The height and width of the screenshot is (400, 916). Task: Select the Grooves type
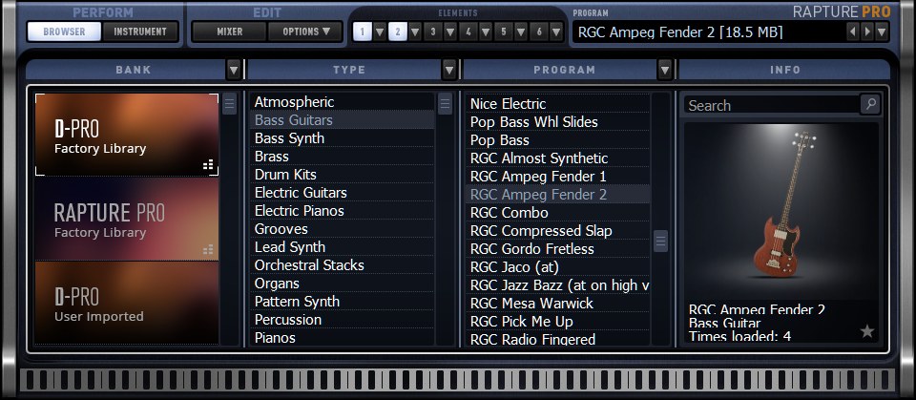pos(343,229)
